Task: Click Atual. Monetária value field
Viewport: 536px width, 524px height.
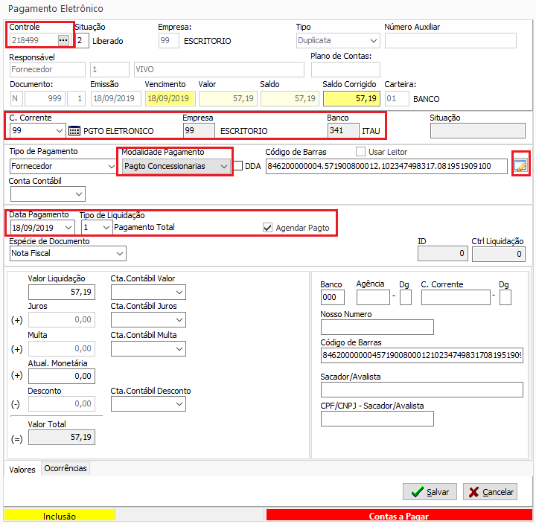Action: pyautogui.click(x=62, y=376)
